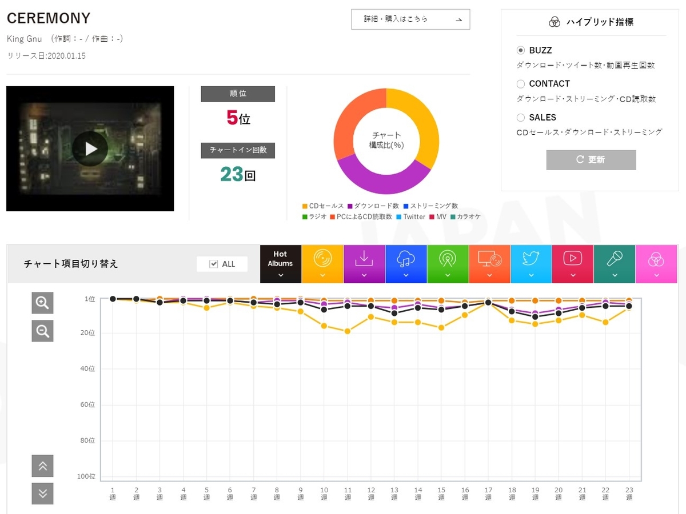Select the pink hybrid circles icon
This screenshot has width=686, height=514.
pyautogui.click(x=656, y=260)
